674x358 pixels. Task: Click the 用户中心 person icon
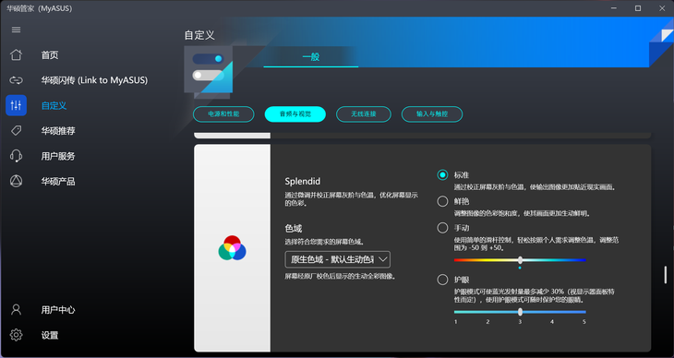(16, 310)
